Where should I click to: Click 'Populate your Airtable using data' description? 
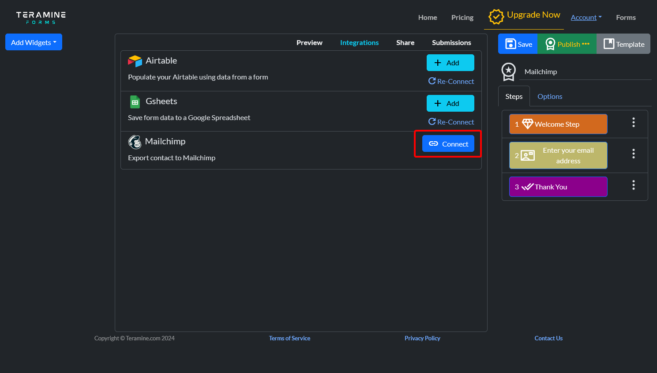(198, 77)
